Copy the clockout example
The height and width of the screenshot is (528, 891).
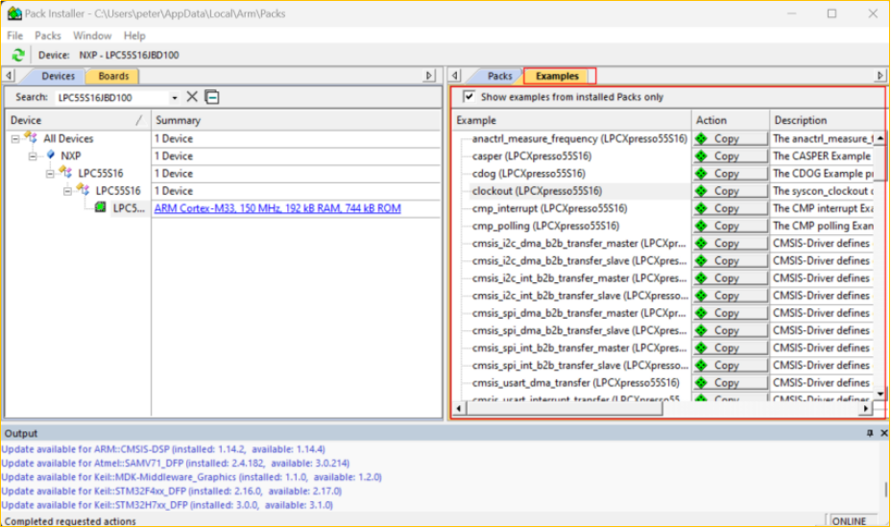[x=729, y=191]
